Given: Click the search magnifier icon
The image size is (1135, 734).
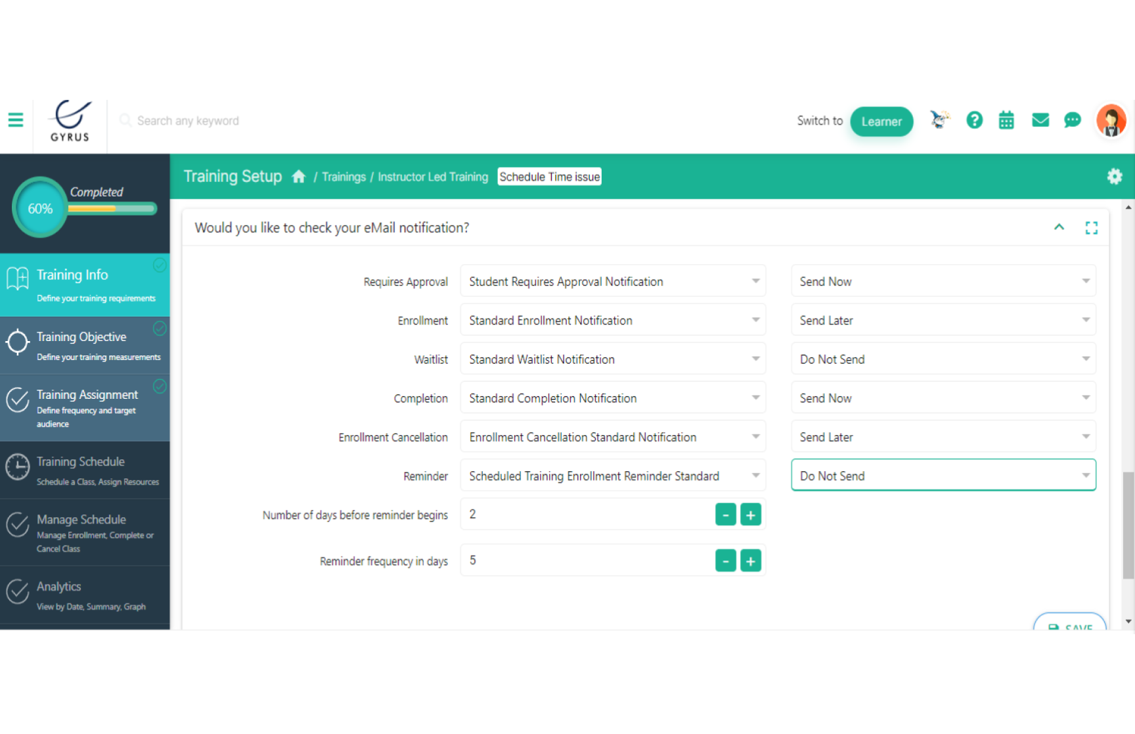Looking at the screenshot, I should click(125, 121).
